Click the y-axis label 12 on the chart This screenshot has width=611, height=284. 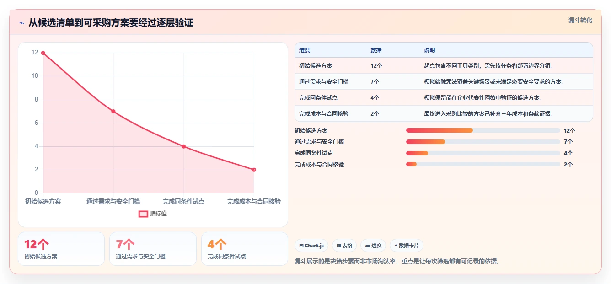[x=35, y=53]
